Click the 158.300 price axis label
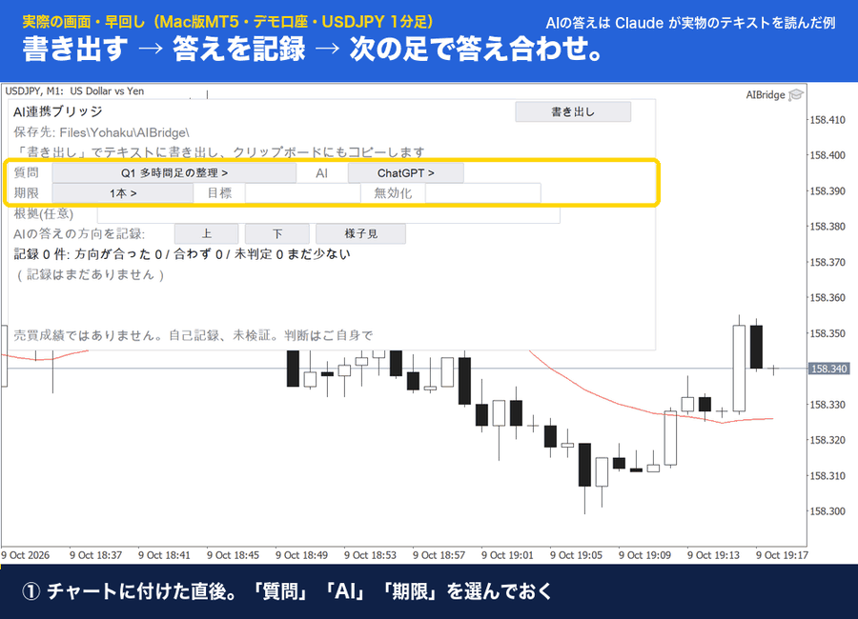 (x=827, y=511)
